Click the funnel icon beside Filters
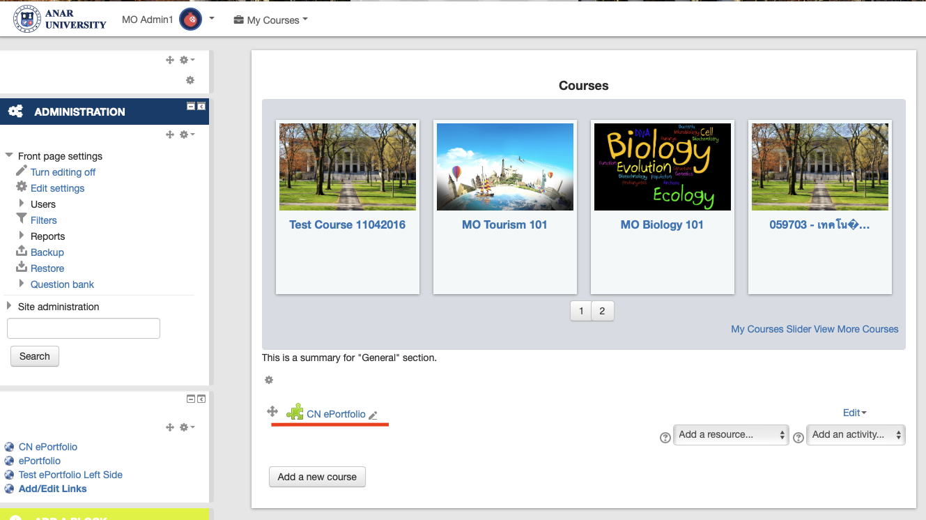The image size is (926, 520). (x=22, y=219)
